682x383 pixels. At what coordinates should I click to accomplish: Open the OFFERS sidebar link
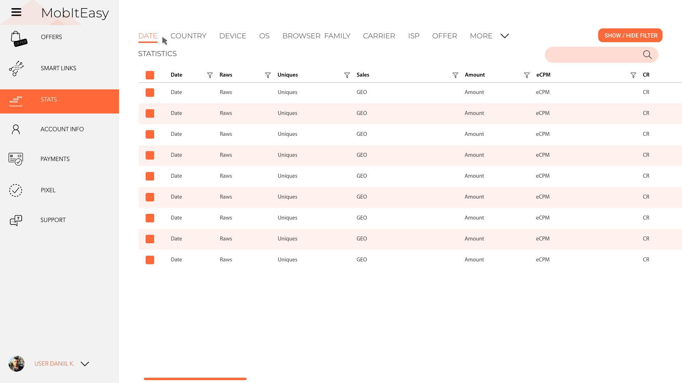[52, 37]
